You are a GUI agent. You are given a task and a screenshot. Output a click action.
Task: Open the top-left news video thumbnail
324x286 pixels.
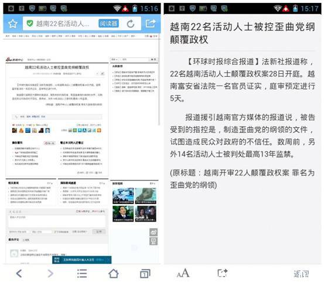(x=123, y=196)
